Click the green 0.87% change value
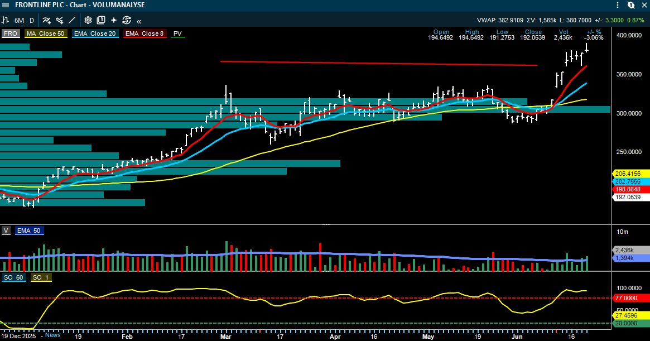 [635, 20]
